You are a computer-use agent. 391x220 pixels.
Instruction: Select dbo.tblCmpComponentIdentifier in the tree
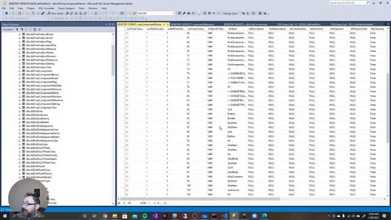click(x=44, y=86)
